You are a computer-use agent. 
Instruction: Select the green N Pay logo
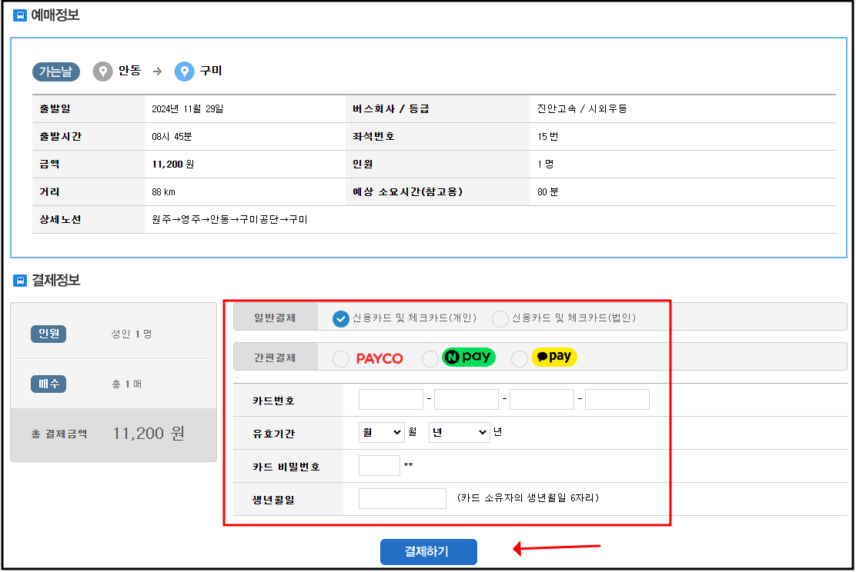[468, 357]
